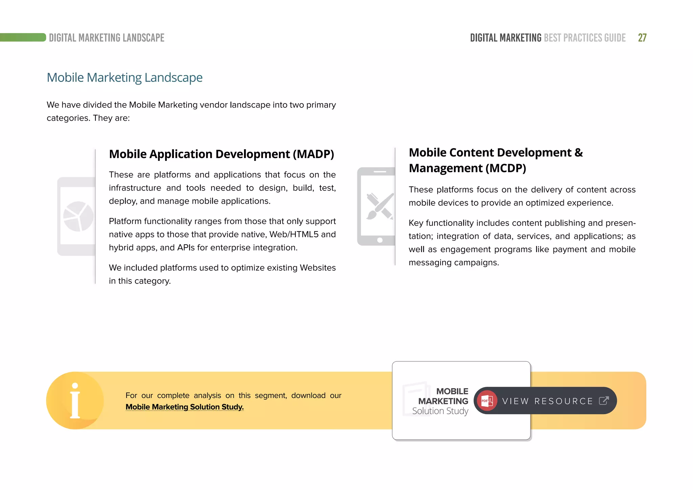This screenshot has width=693, height=490.
Task: Click the red PDF icon
Action: point(487,401)
